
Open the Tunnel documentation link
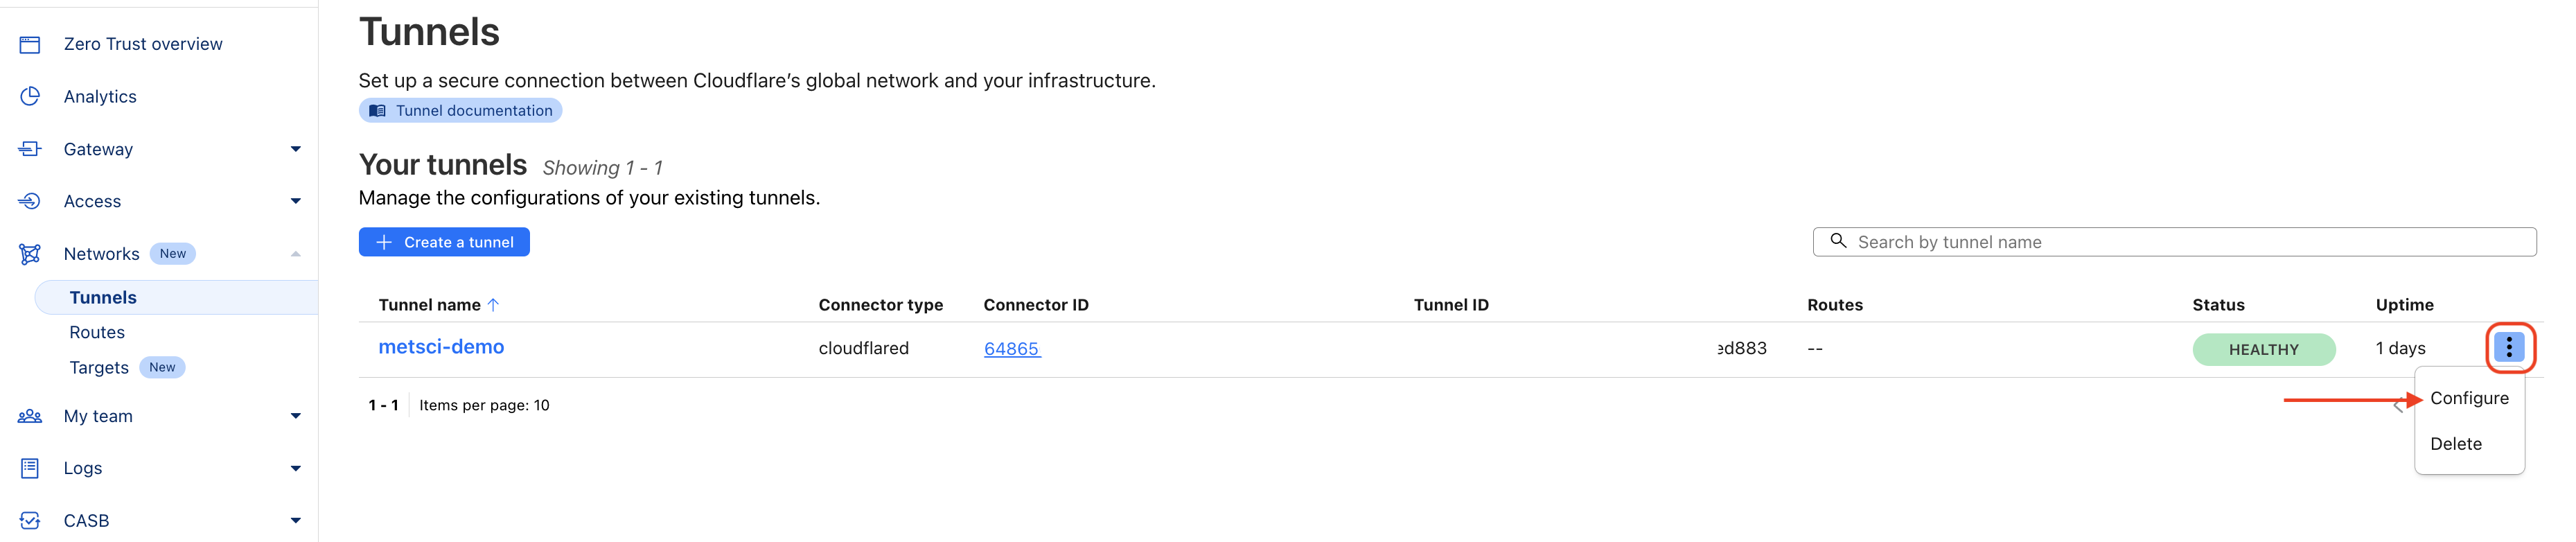coord(460,110)
